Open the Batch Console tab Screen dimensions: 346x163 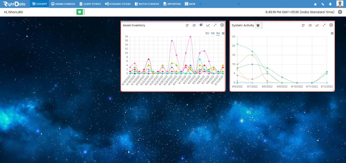(x=147, y=4)
